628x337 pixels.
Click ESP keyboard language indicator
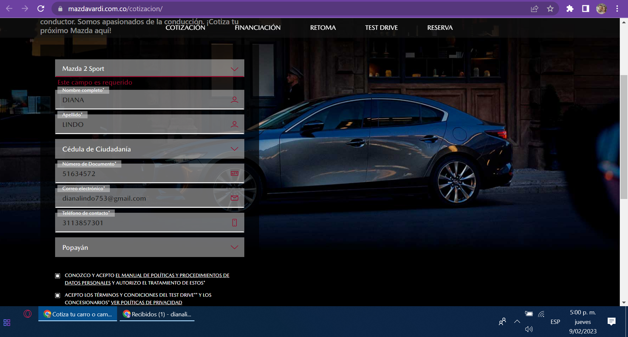(x=555, y=322)
